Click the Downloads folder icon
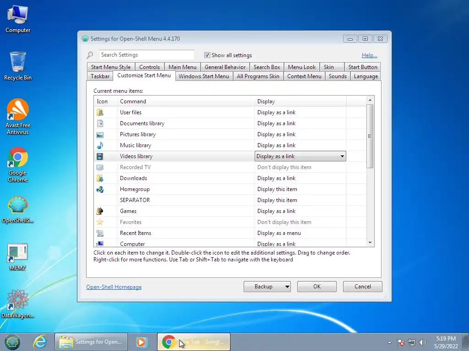This screenshot has height=351, width=469. 100,179
